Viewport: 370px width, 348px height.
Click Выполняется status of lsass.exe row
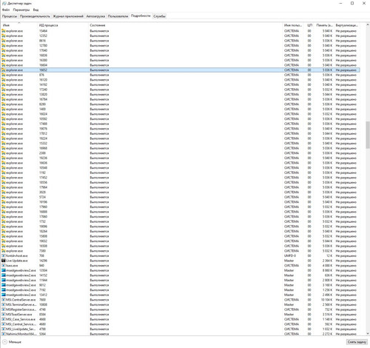tap(99, 266)
